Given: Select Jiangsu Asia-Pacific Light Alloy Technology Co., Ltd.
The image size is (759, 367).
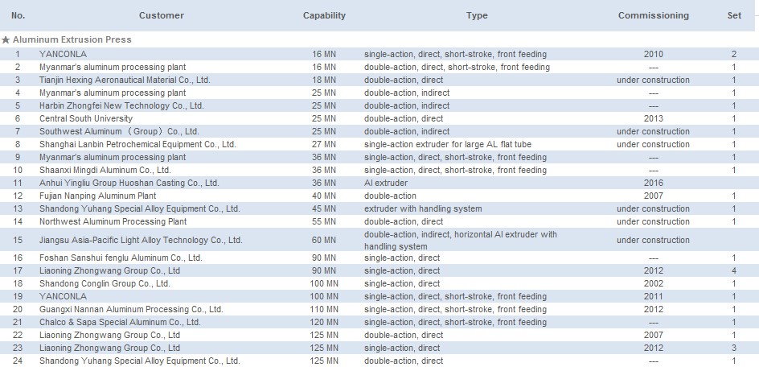Looking at the screenshot, I should click(141, 240).
